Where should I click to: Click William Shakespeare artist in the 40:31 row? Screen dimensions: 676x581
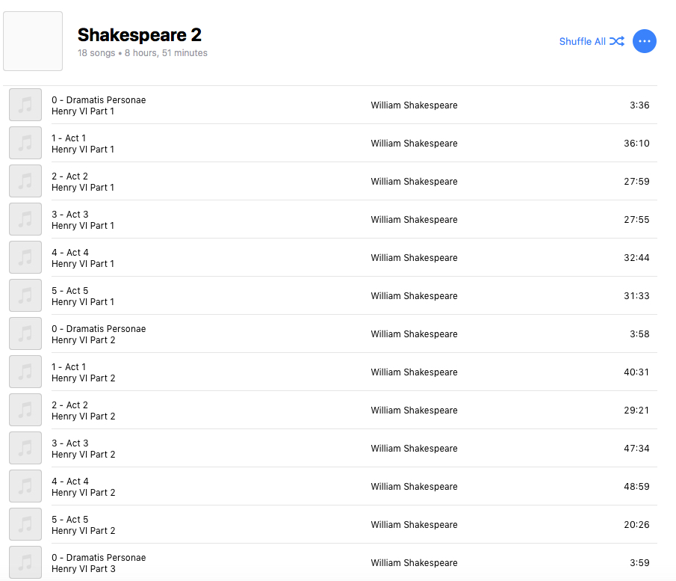coord(414,372)
